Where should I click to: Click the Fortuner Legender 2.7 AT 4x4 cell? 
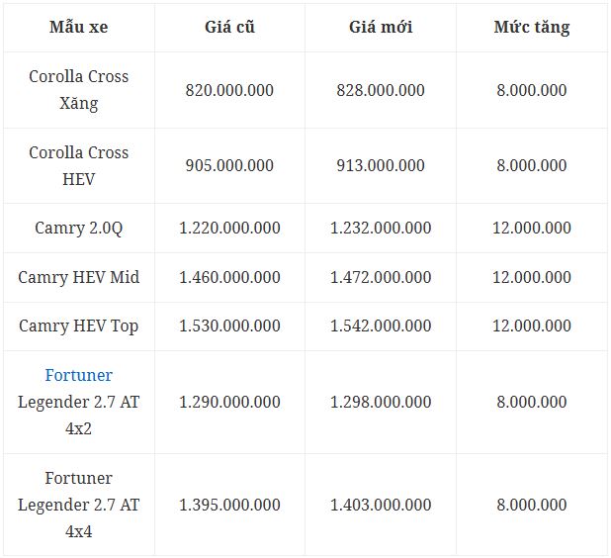pyautogui.click(x=78, y=505)
